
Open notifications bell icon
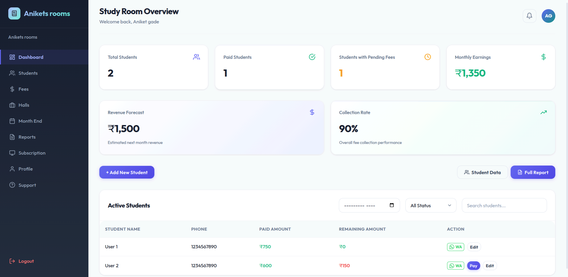529,16
